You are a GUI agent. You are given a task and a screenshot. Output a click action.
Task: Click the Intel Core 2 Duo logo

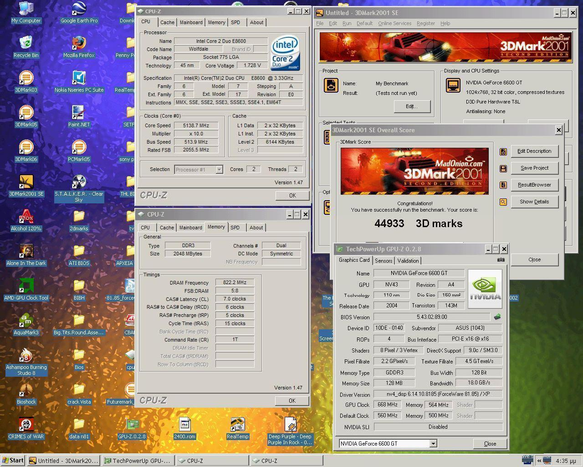click(286, 52)
